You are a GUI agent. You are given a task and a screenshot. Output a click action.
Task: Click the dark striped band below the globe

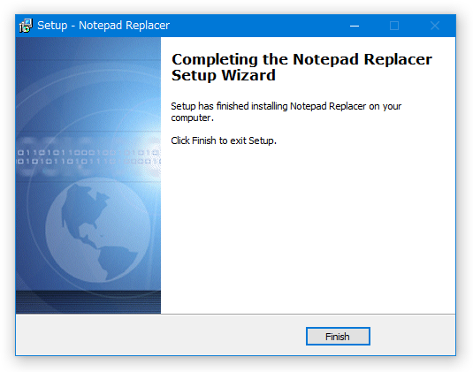click(x=88, y=302)
